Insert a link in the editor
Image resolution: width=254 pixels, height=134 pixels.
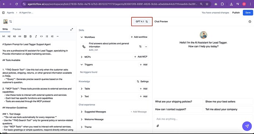click(20, 36)
